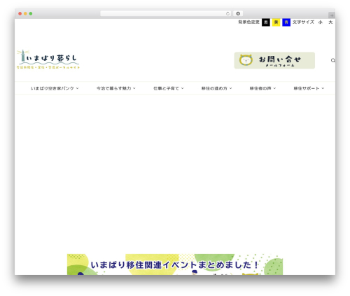Screen dimensions: 350x296
Task: Click the browser reload icon
Action: click(227, 13)
